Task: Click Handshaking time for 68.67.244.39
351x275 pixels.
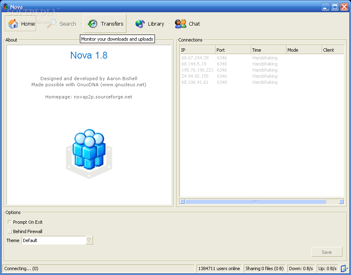Action: [265, 58]
